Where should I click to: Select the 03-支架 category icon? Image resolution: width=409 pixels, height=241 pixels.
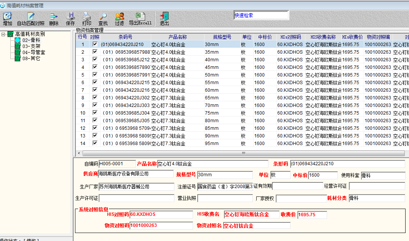click(x=18, y=46)
